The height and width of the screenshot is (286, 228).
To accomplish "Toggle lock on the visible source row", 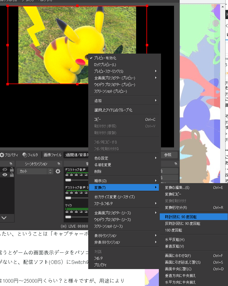I will tap(12, 175).
